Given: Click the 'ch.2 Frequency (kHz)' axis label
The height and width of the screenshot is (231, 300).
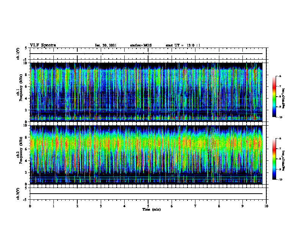Looking at the screenshot, I should (x=20, y=150).
